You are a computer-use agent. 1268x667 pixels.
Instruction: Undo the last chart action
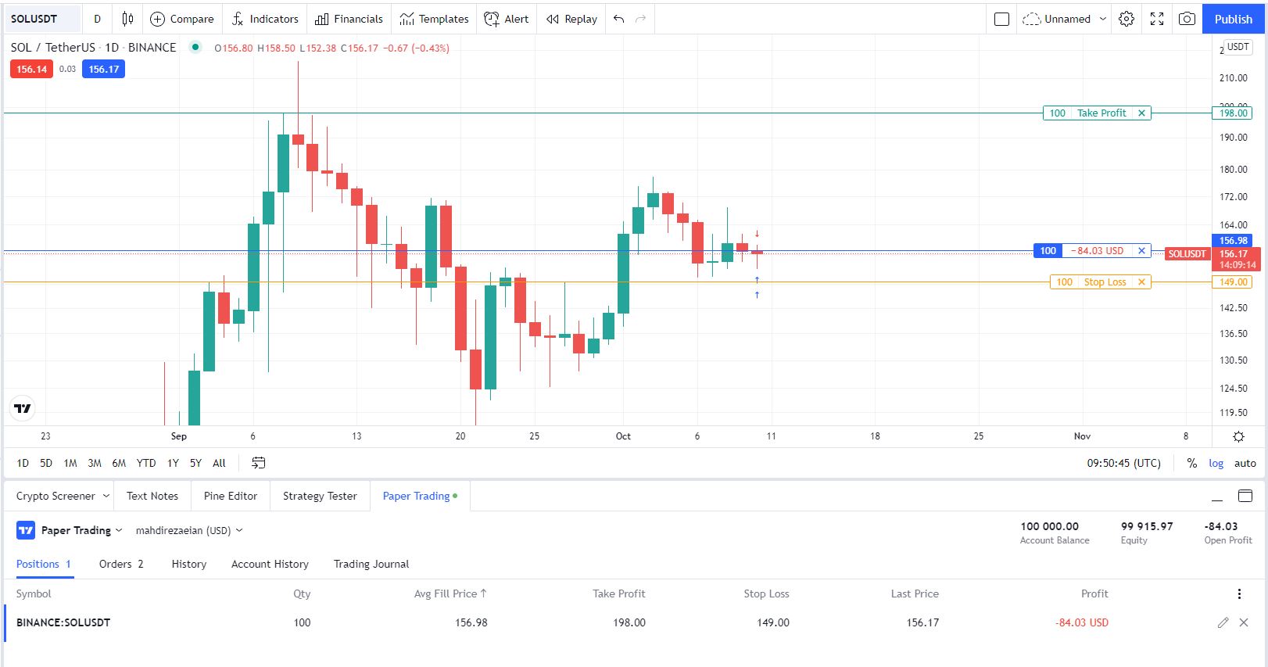[x=618, y=19]
